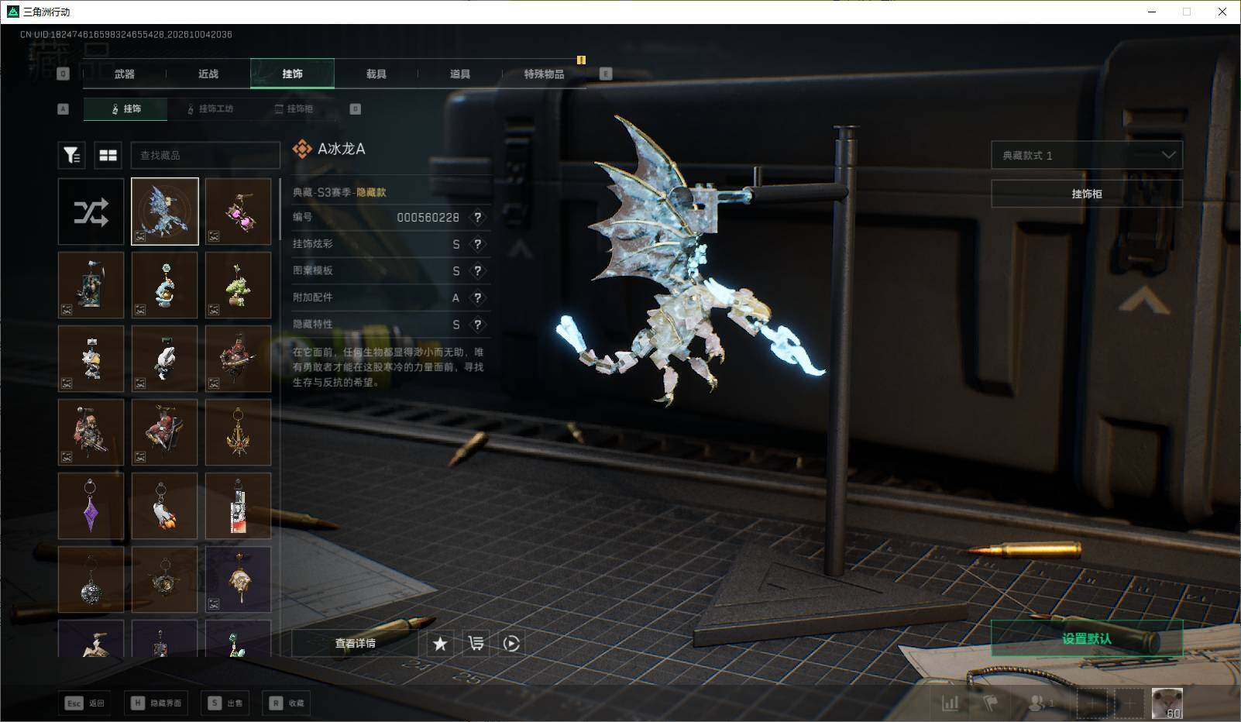Image resolution: width=1241 pixels, height=722 pixels.
Task: Select the 挂饰工坊 sub-tab
Action: pyautogui.click(x=210, y=109)
